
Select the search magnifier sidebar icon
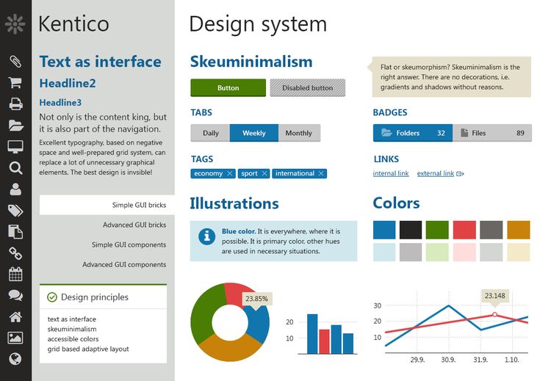coord(15,168)
